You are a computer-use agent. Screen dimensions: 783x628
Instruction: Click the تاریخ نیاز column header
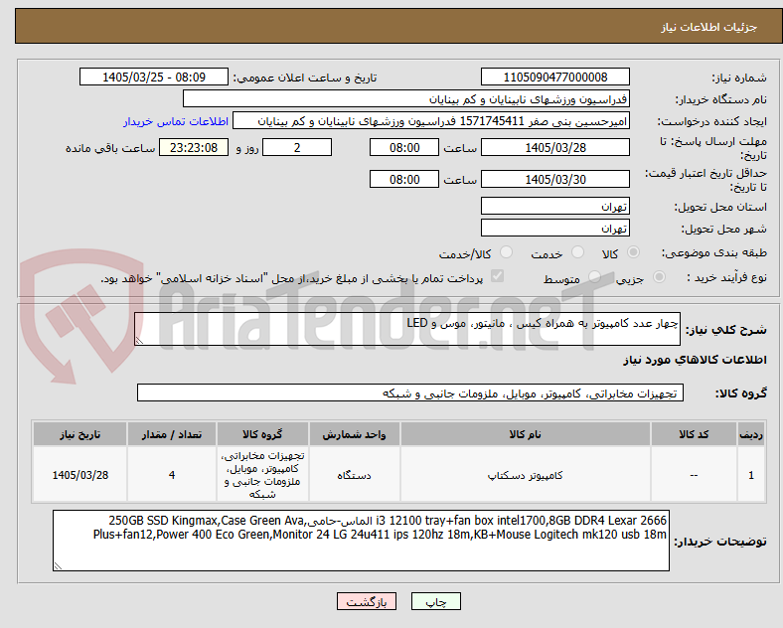(79, 434)
